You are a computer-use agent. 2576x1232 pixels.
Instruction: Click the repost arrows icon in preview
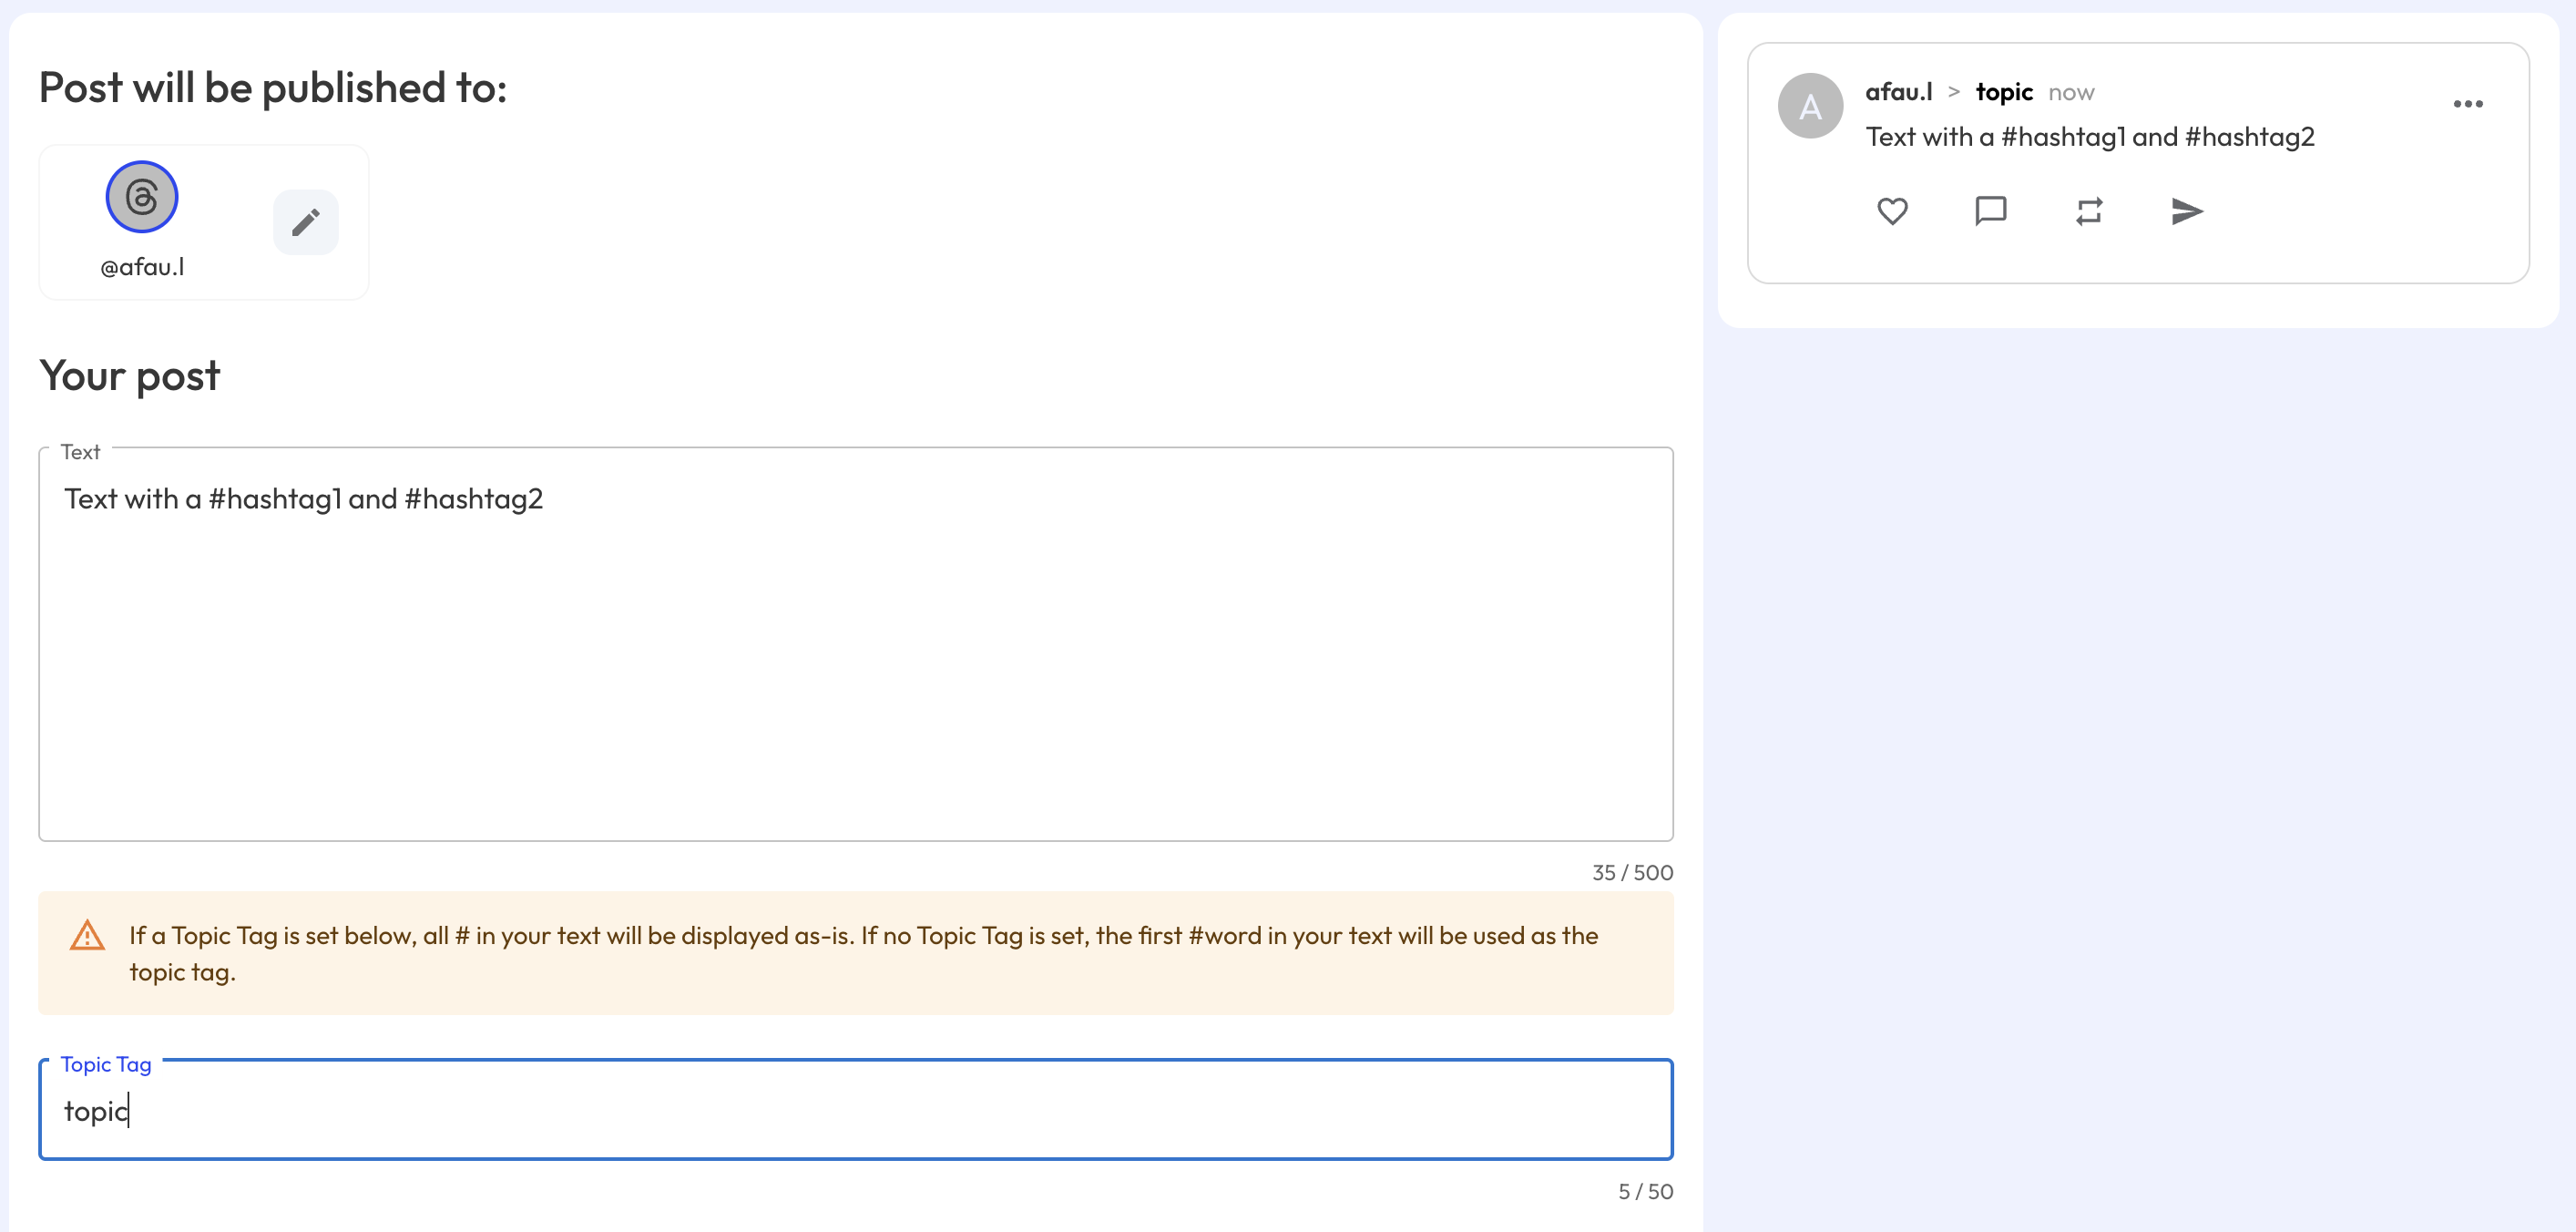(2089, 211)
